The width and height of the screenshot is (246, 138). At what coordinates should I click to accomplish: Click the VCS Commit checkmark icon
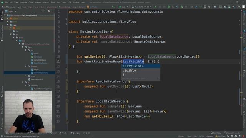(201, 7)
